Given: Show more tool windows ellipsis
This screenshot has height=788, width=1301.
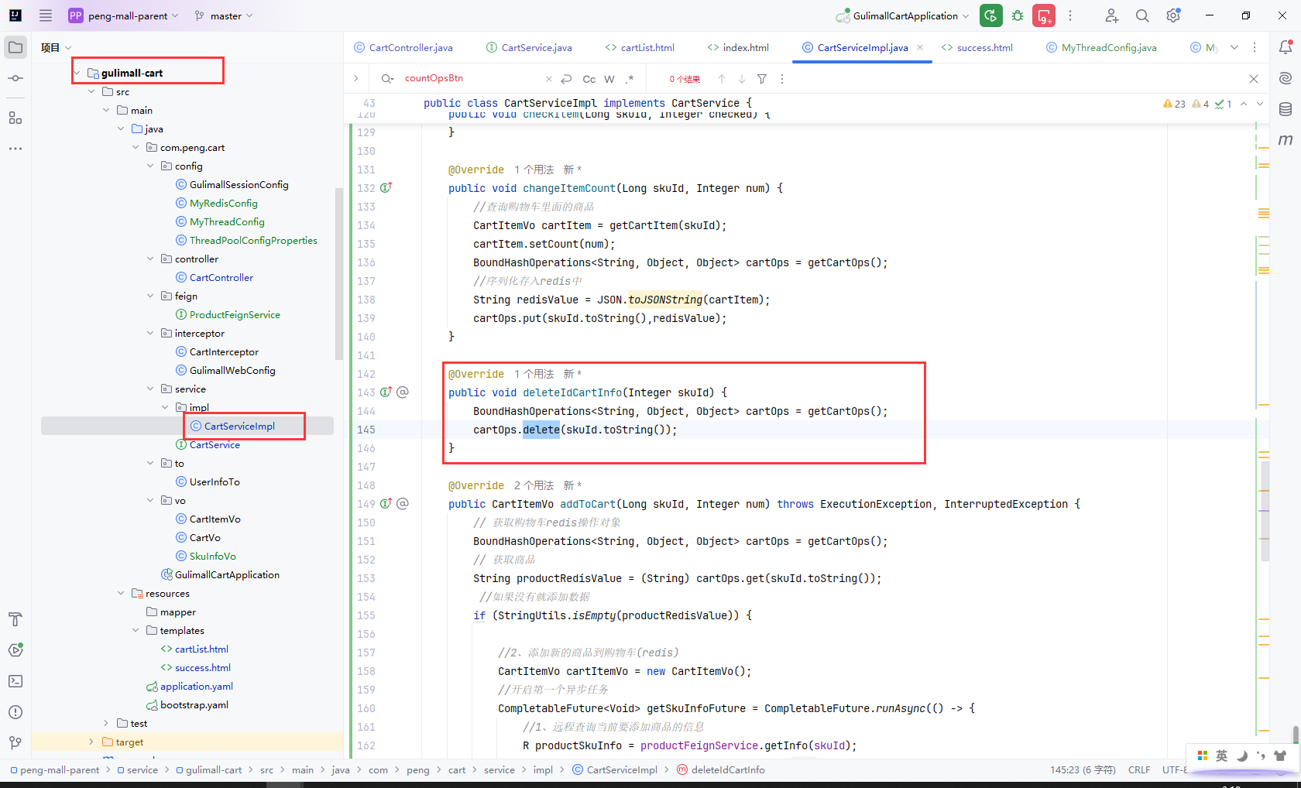Looking at the screenshot, I should 15,148.
